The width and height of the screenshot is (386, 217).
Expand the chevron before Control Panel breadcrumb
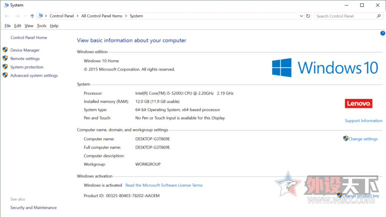(x=46, y=16)
